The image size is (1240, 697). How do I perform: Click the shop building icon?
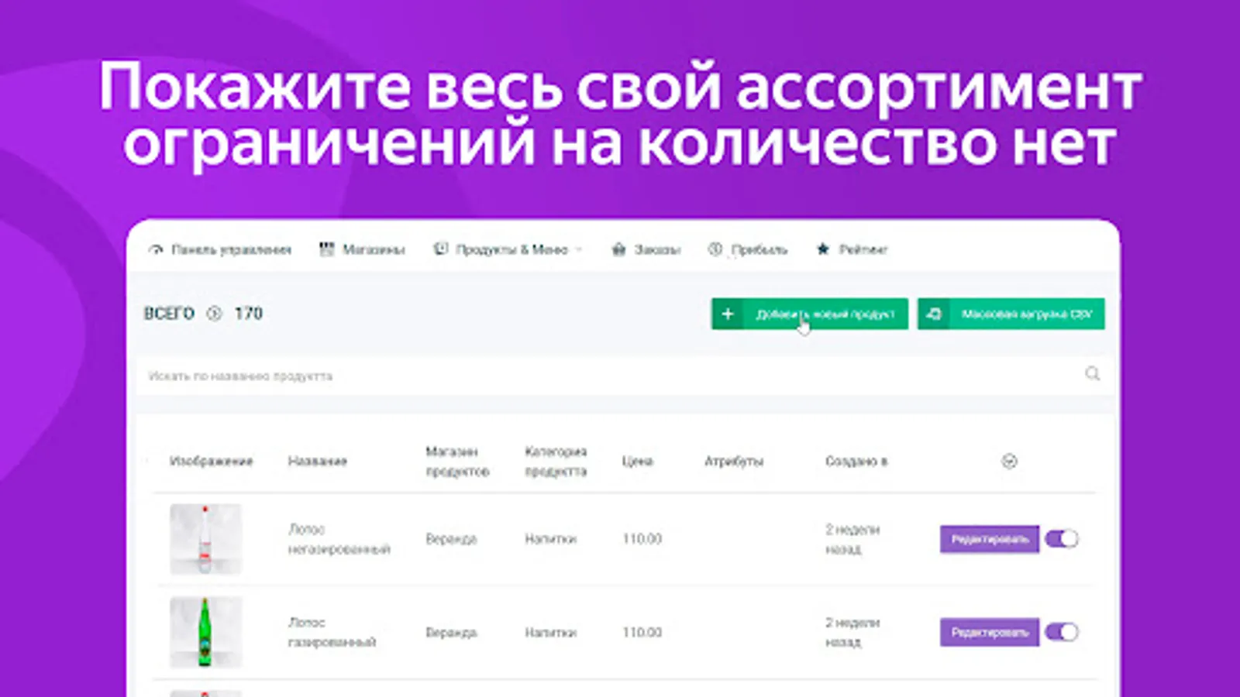pos(326,249)
